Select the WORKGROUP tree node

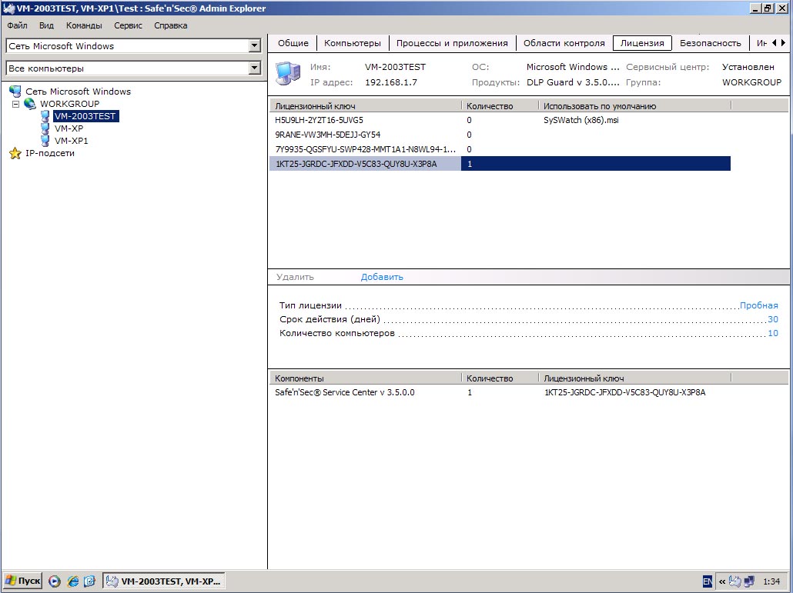70,104
